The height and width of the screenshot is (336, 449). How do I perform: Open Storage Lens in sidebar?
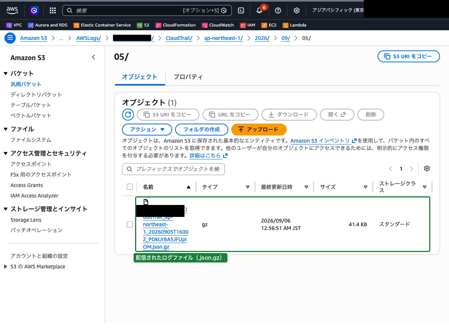pos(26,220)
